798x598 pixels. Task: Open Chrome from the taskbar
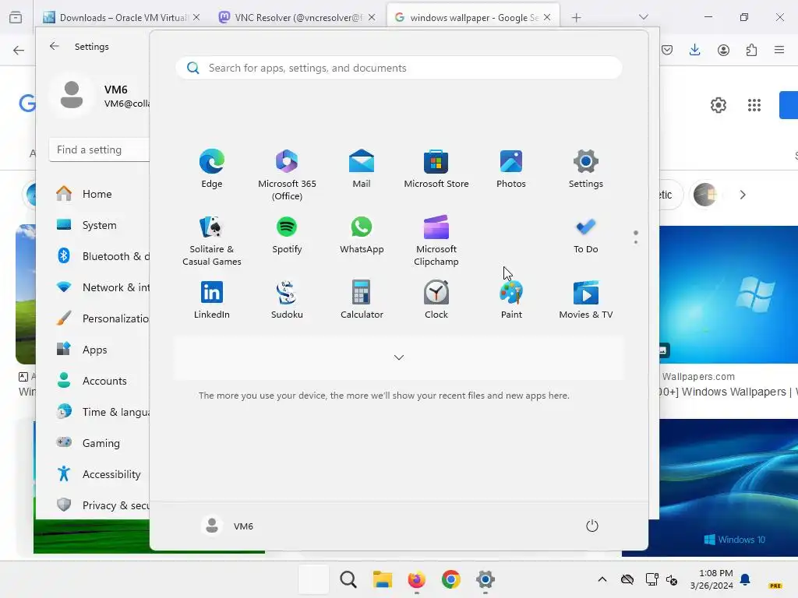pos(451,579)
